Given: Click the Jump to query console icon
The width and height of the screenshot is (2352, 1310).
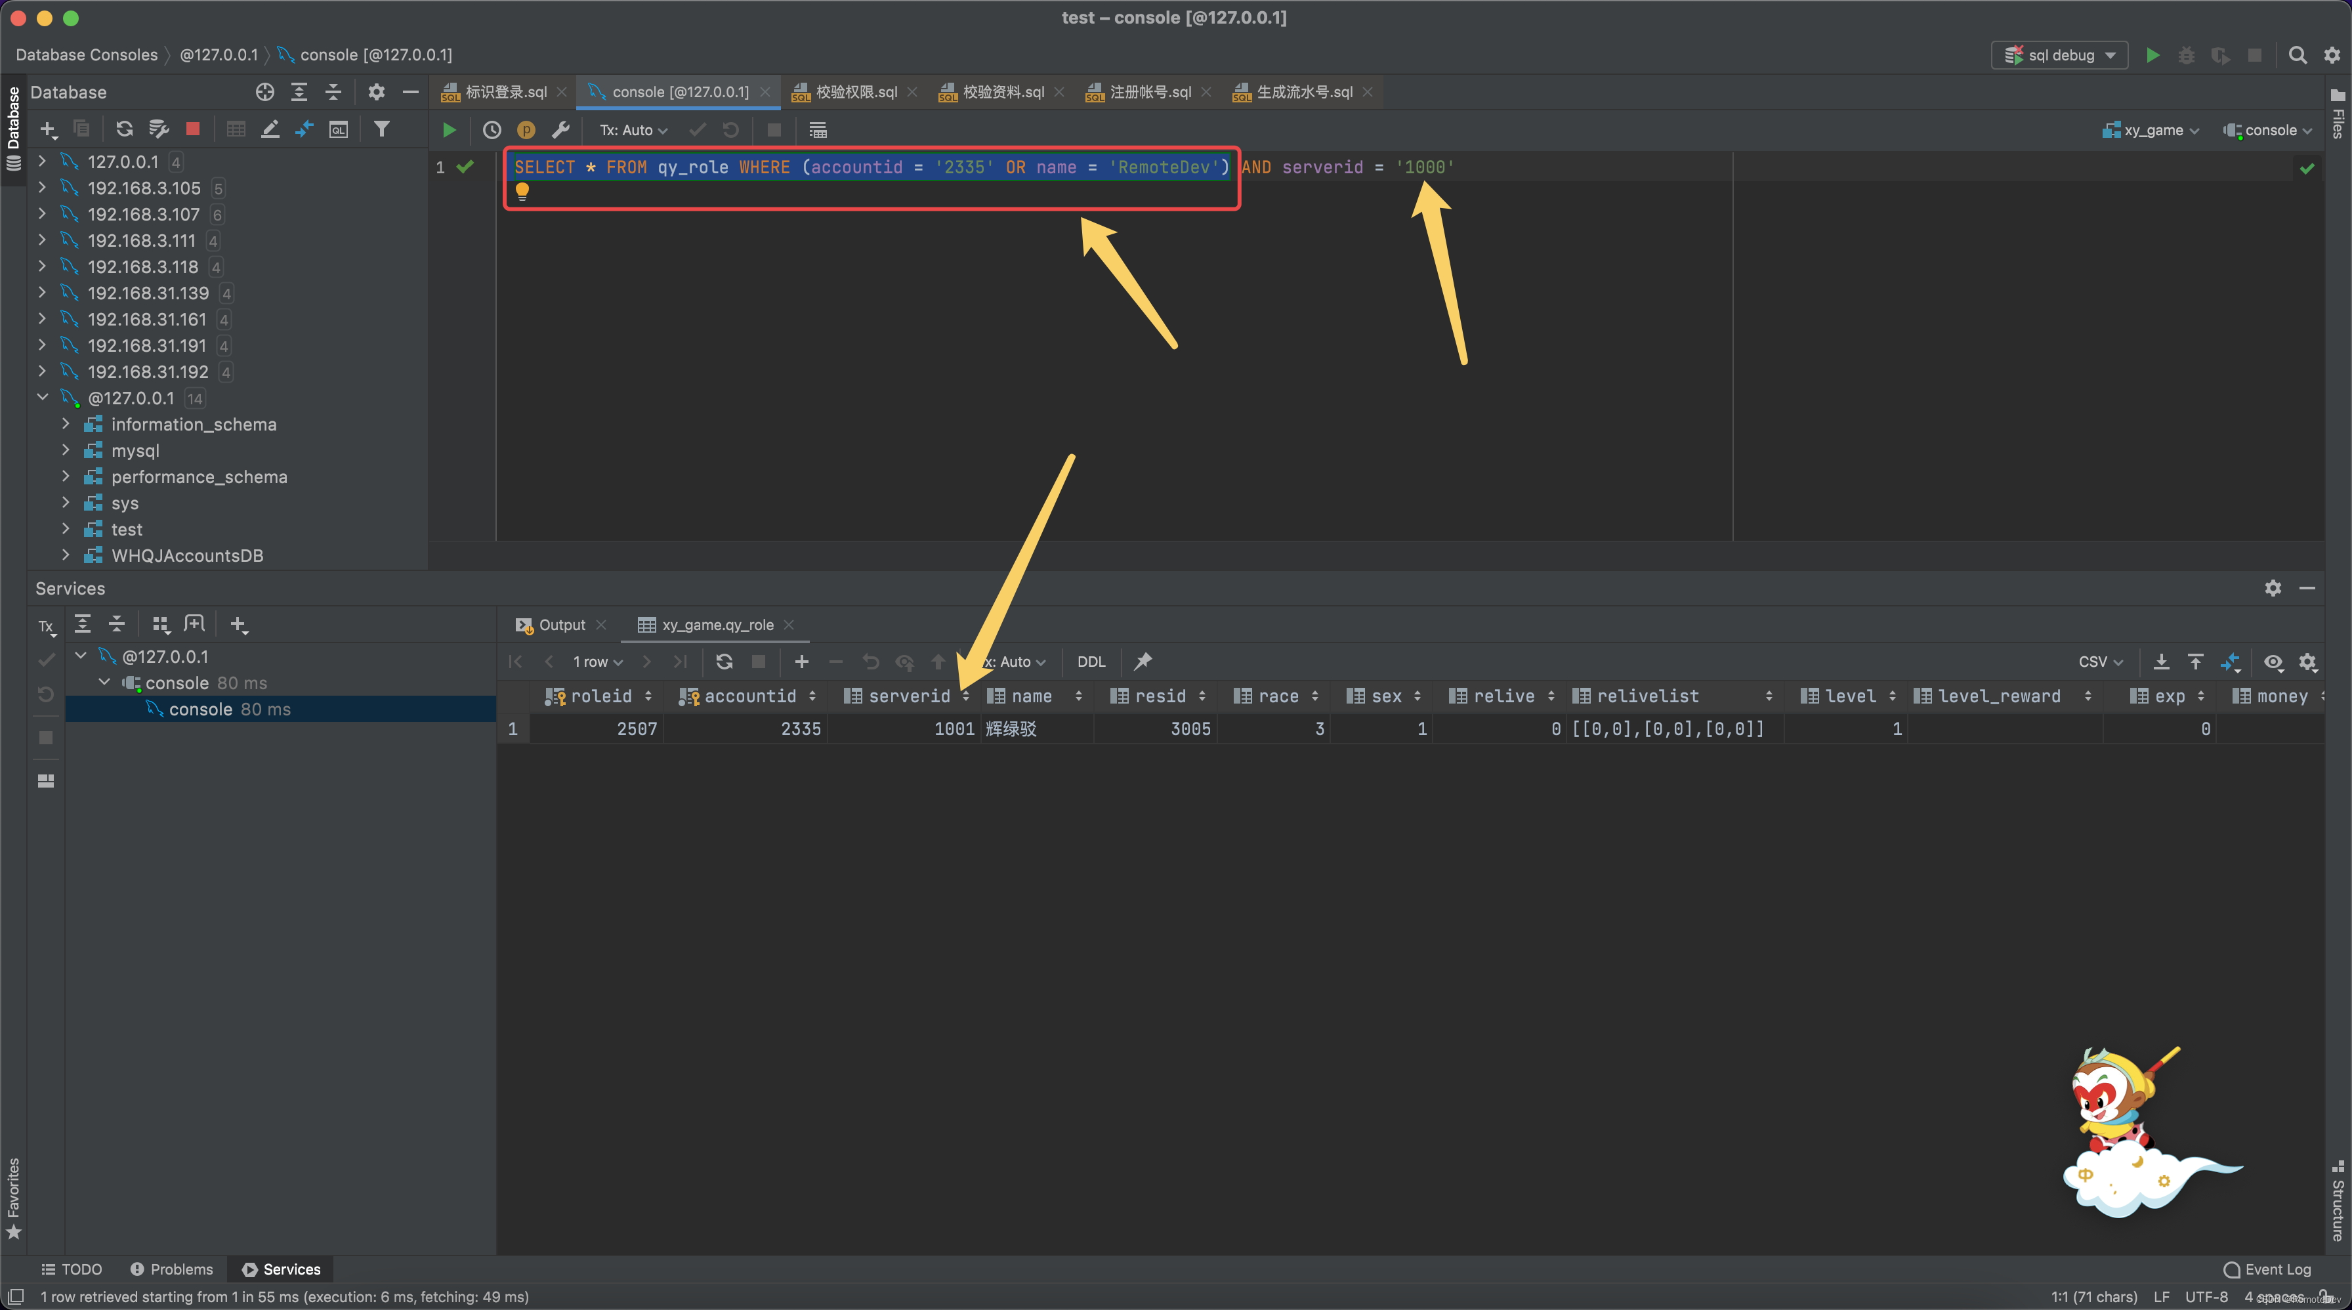Looking at the screenshot, I should [339, 129].
